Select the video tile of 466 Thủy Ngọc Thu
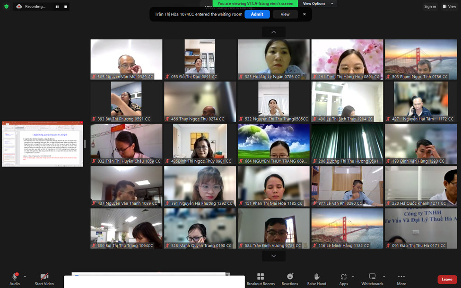The width and height of the screenshot is (461, 288). coord(200,102)
